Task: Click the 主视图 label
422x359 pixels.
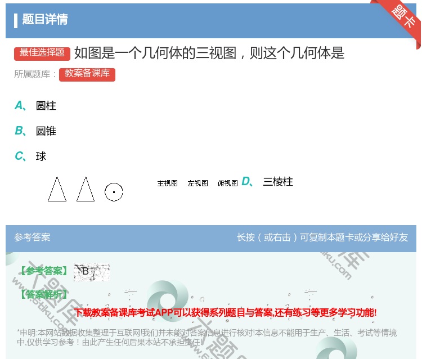Action: tap(168, 183)
